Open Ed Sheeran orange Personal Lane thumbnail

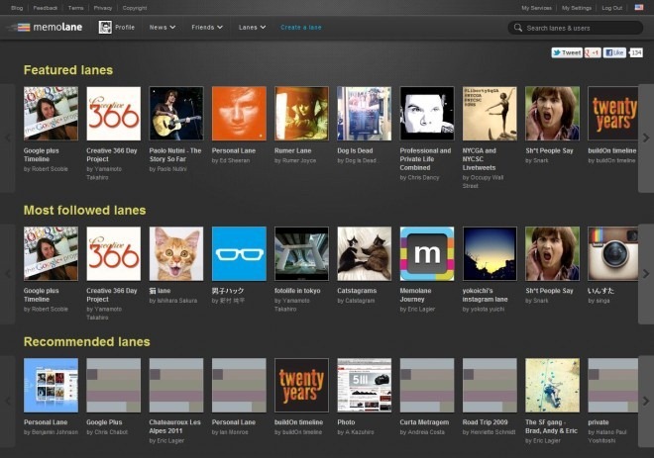pyautogui.click(x=239, y=114)
